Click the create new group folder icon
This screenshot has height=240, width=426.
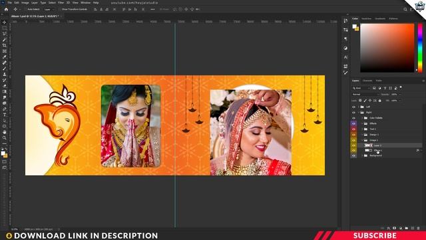(x=407, y=228)
